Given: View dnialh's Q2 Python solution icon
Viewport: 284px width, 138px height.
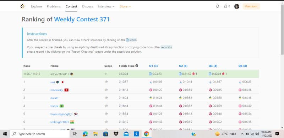Looking at the screenshot, I should pos(180,98).
